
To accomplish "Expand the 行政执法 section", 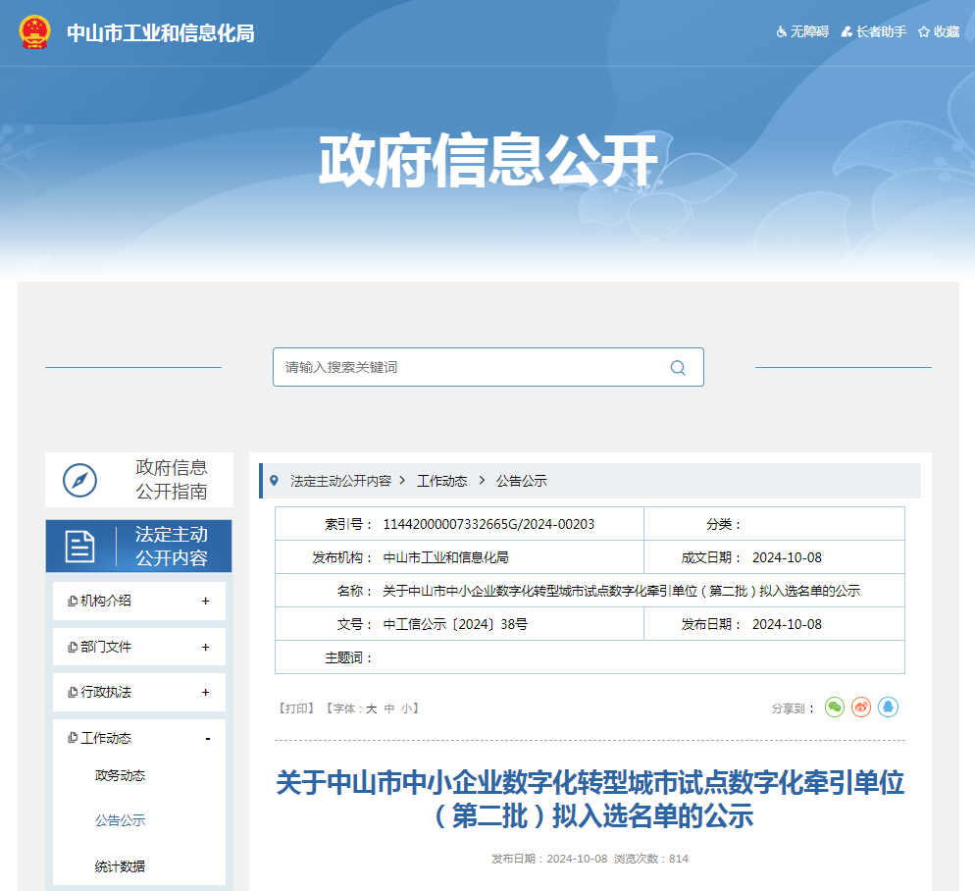I will point(205,692).
